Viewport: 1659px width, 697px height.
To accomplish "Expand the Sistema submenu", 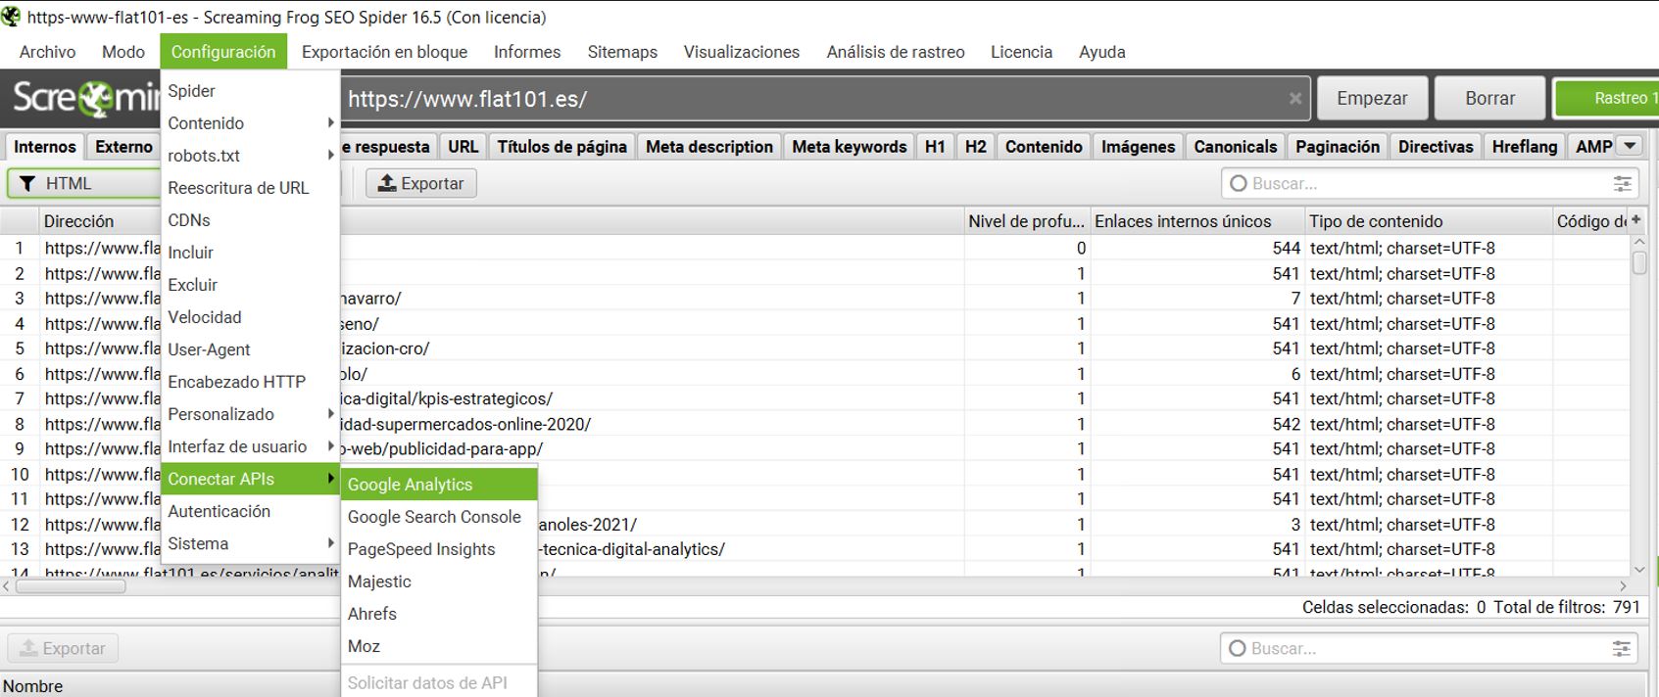I will (x=251, y=543).
